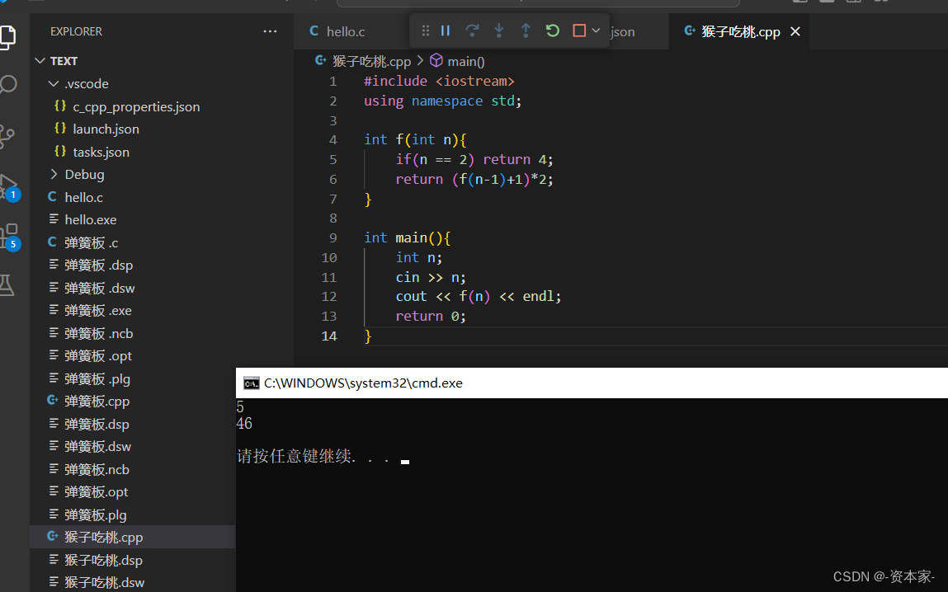The width and height of the screenshot is (948, 592).
Task: Click the cmd.exe window title bar
Action: [592, 383]
